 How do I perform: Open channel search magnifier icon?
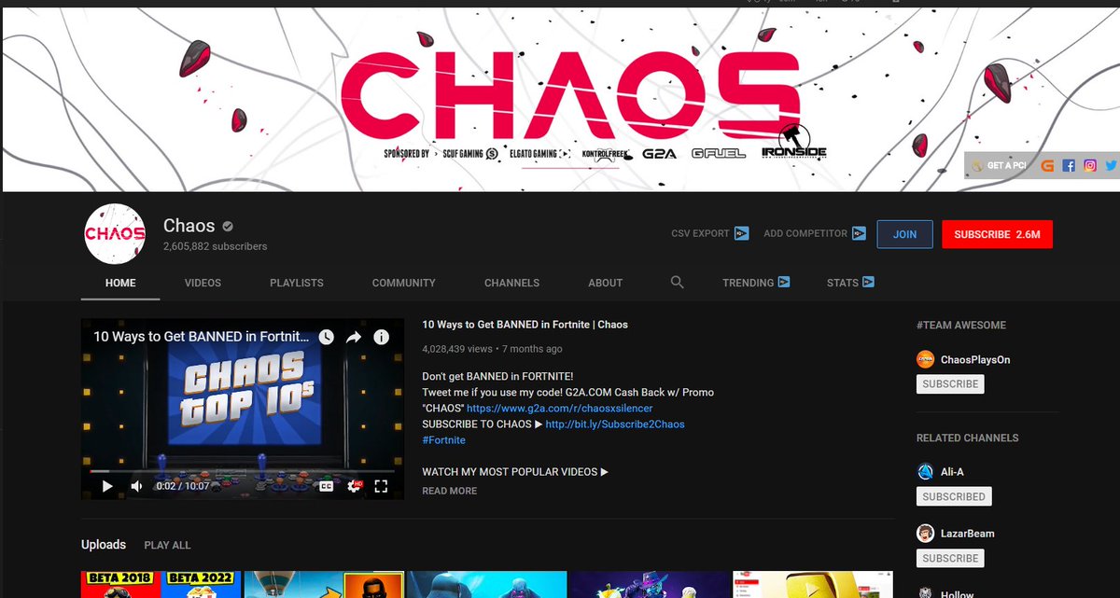678,282
